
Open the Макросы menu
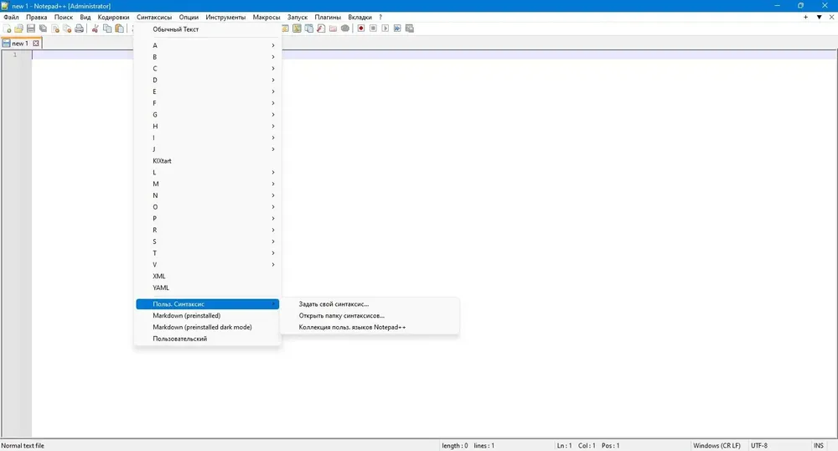coord(266,17)
